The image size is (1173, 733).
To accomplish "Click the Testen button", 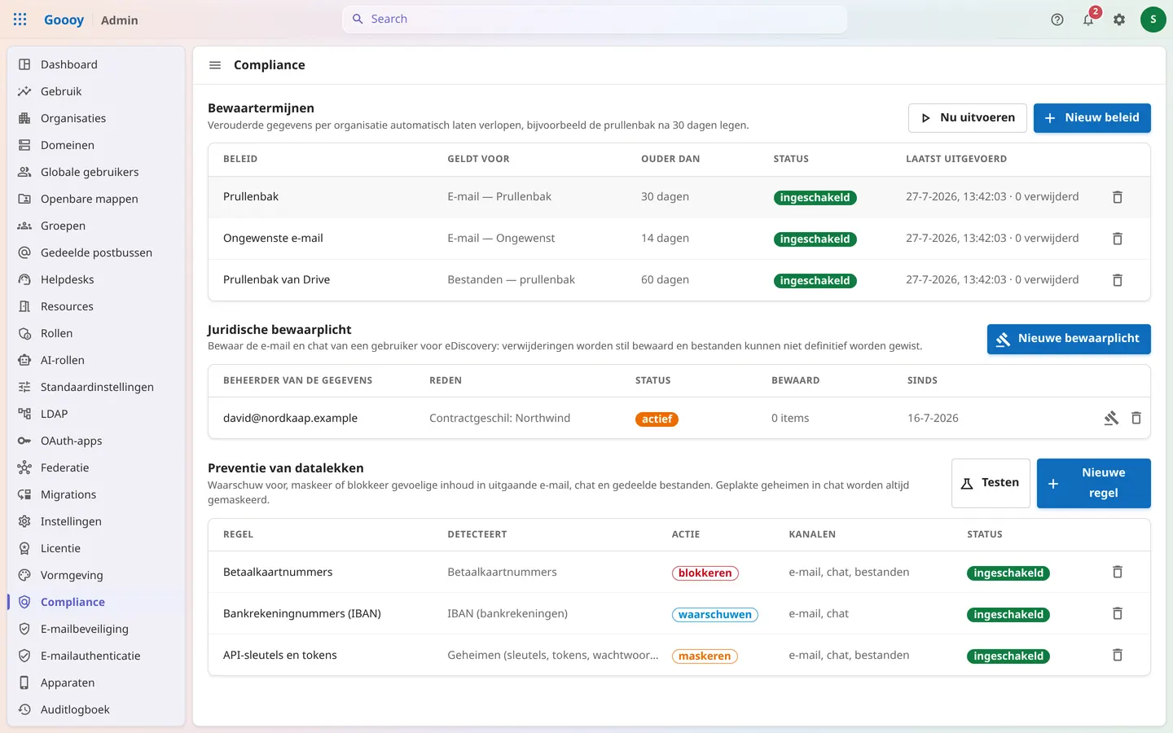I will [x=991, y=483].
